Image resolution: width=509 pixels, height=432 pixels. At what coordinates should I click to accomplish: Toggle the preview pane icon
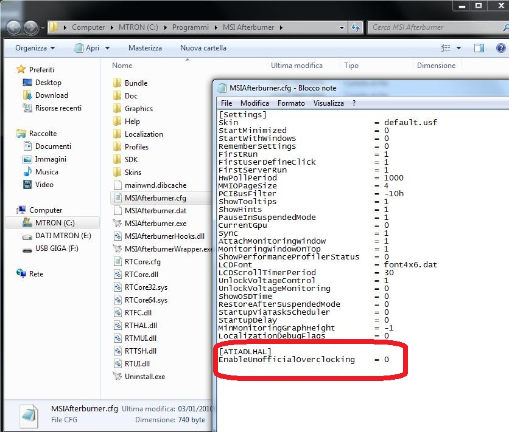(479, 48)
